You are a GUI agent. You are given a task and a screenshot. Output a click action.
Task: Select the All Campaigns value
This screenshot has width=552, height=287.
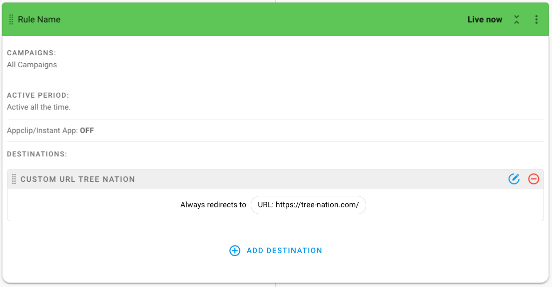pyautogui.click(x=32, y=65)
